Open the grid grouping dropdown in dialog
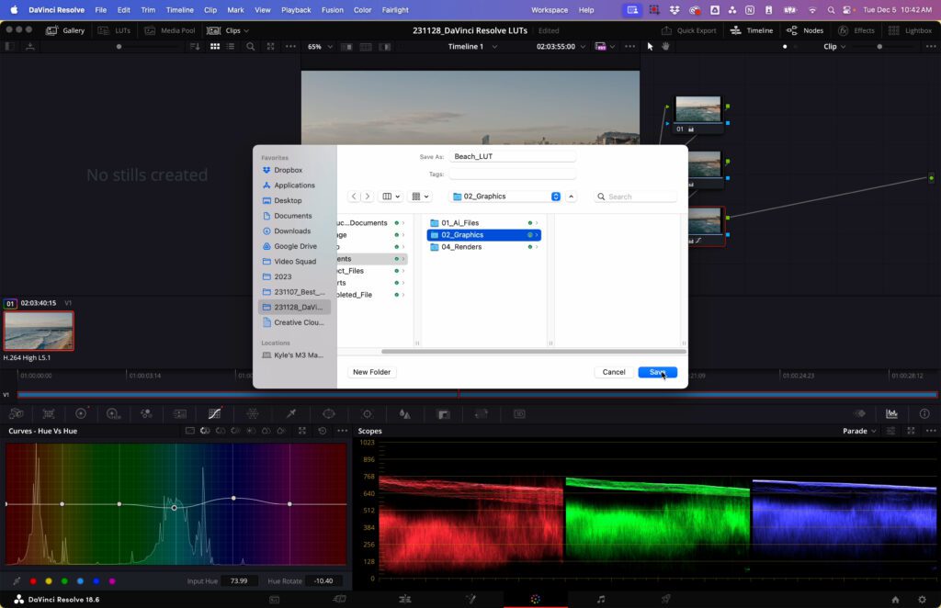The height and width of the screenshot is (608, 941). pyautogui.click(x=420, y=197)
